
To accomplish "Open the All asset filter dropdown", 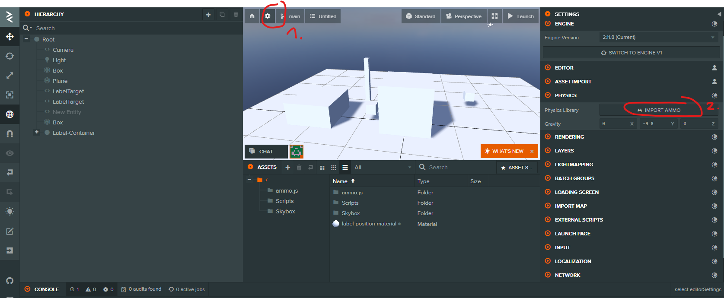I will pos(382,168).
